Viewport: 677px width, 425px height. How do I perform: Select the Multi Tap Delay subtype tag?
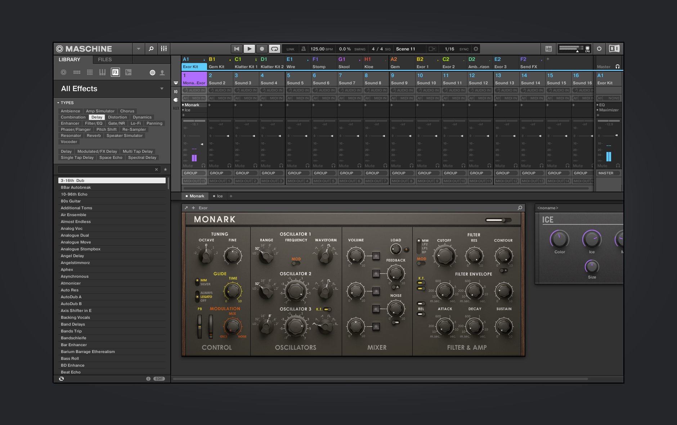(x=138, y=151)
